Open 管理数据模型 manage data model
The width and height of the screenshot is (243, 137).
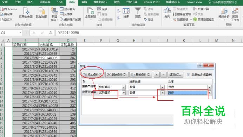pyautogui.click(x=204, y=20)
